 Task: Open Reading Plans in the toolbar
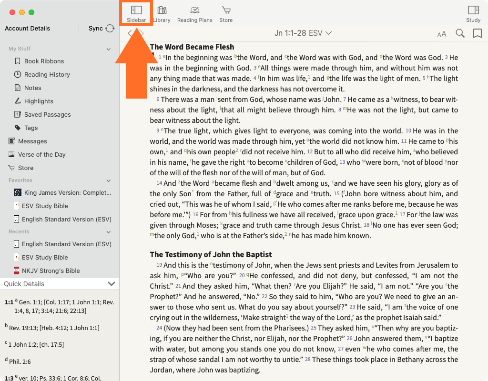194,13
